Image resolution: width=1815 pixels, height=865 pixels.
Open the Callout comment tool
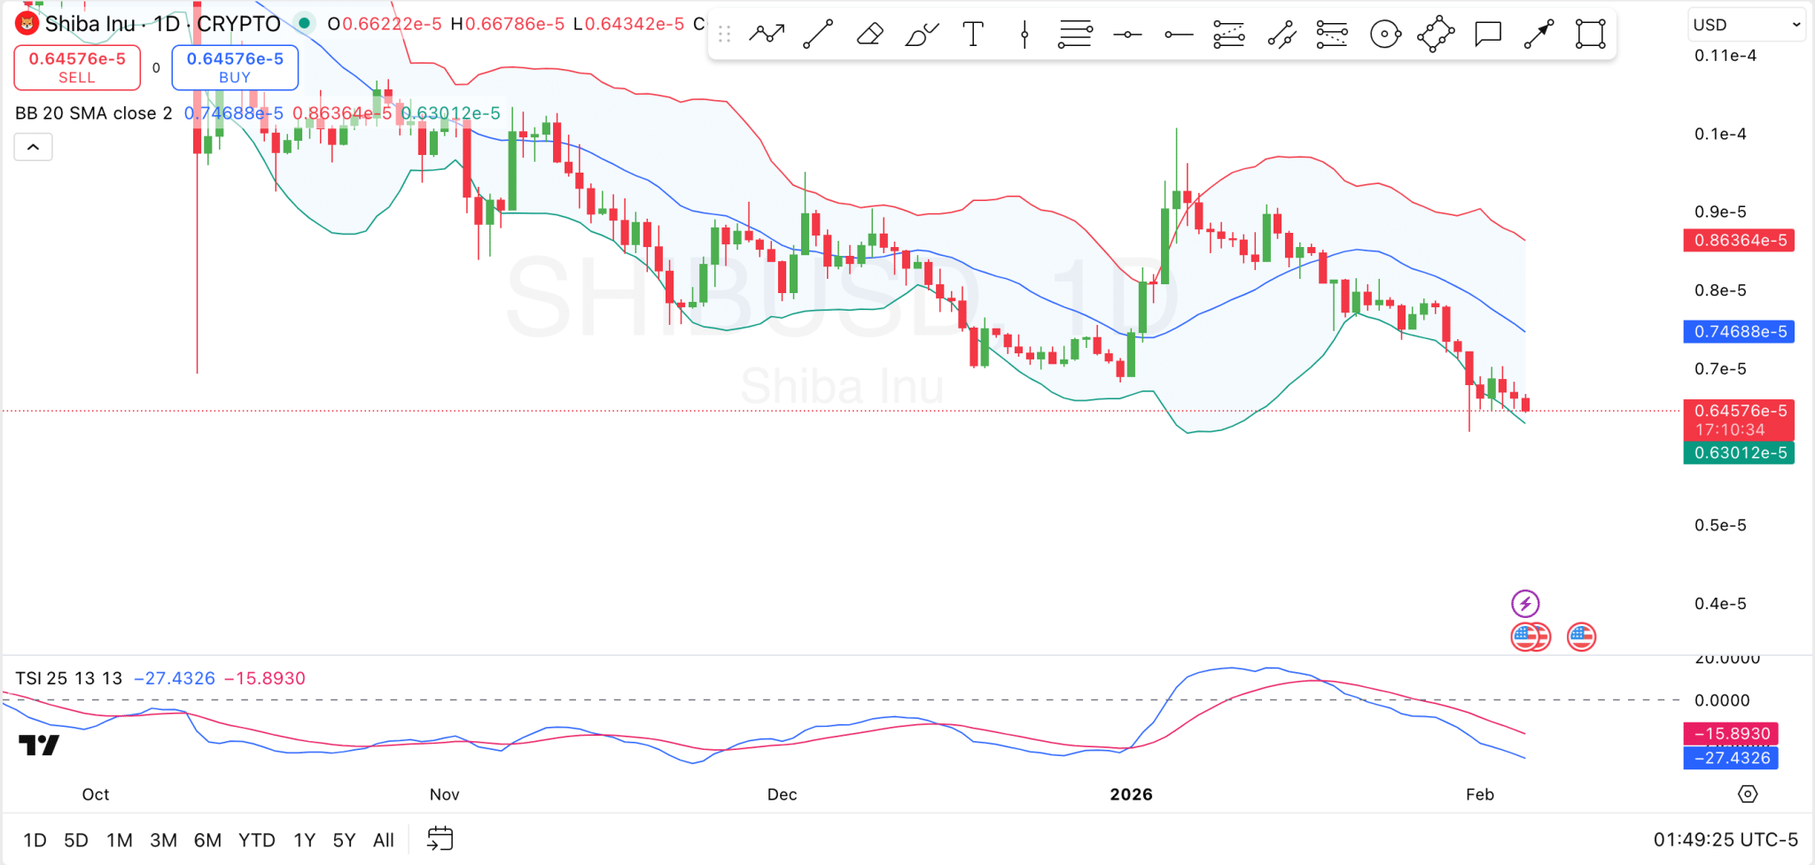click(1487, 34)
